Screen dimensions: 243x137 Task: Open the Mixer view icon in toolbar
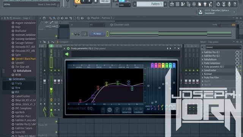coord(194,4)
